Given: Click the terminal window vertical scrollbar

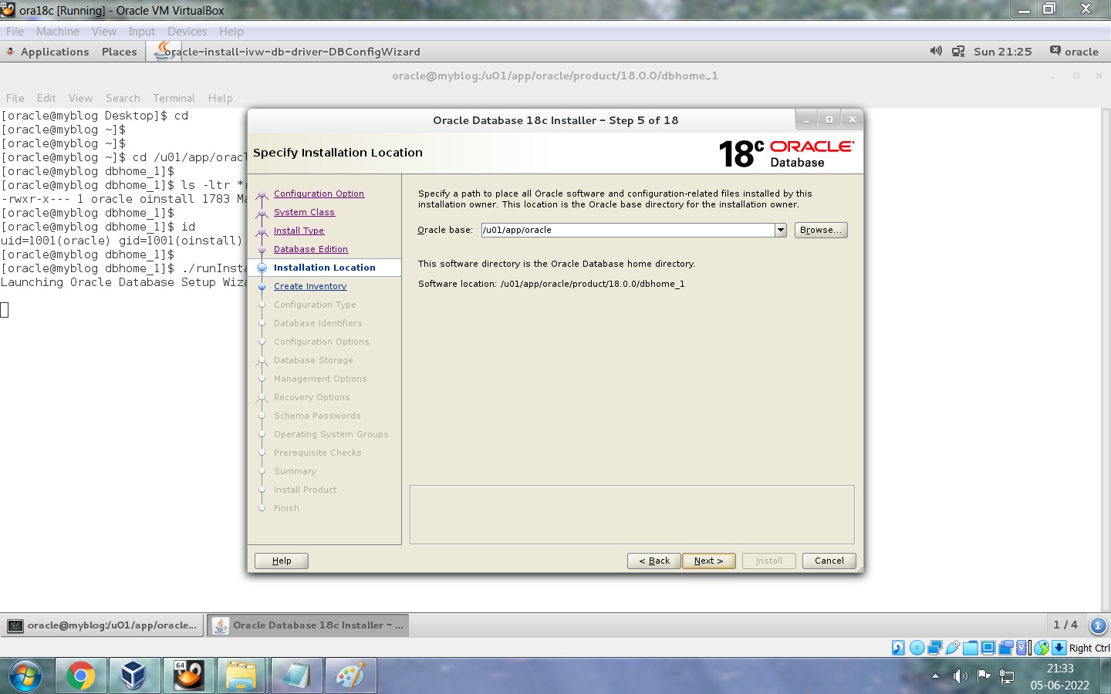Looking at the screenshot, I should click(1106, 359).
